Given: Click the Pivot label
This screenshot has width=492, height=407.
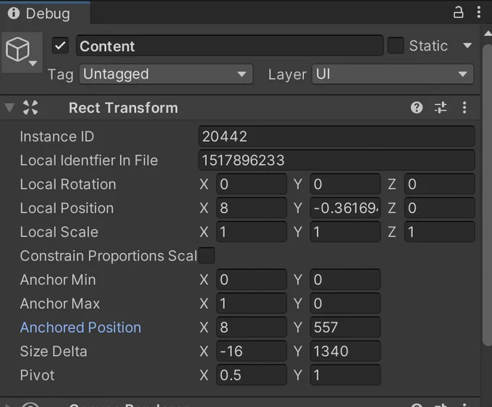Looking at the screenshot, I should [x=38, y=375].
